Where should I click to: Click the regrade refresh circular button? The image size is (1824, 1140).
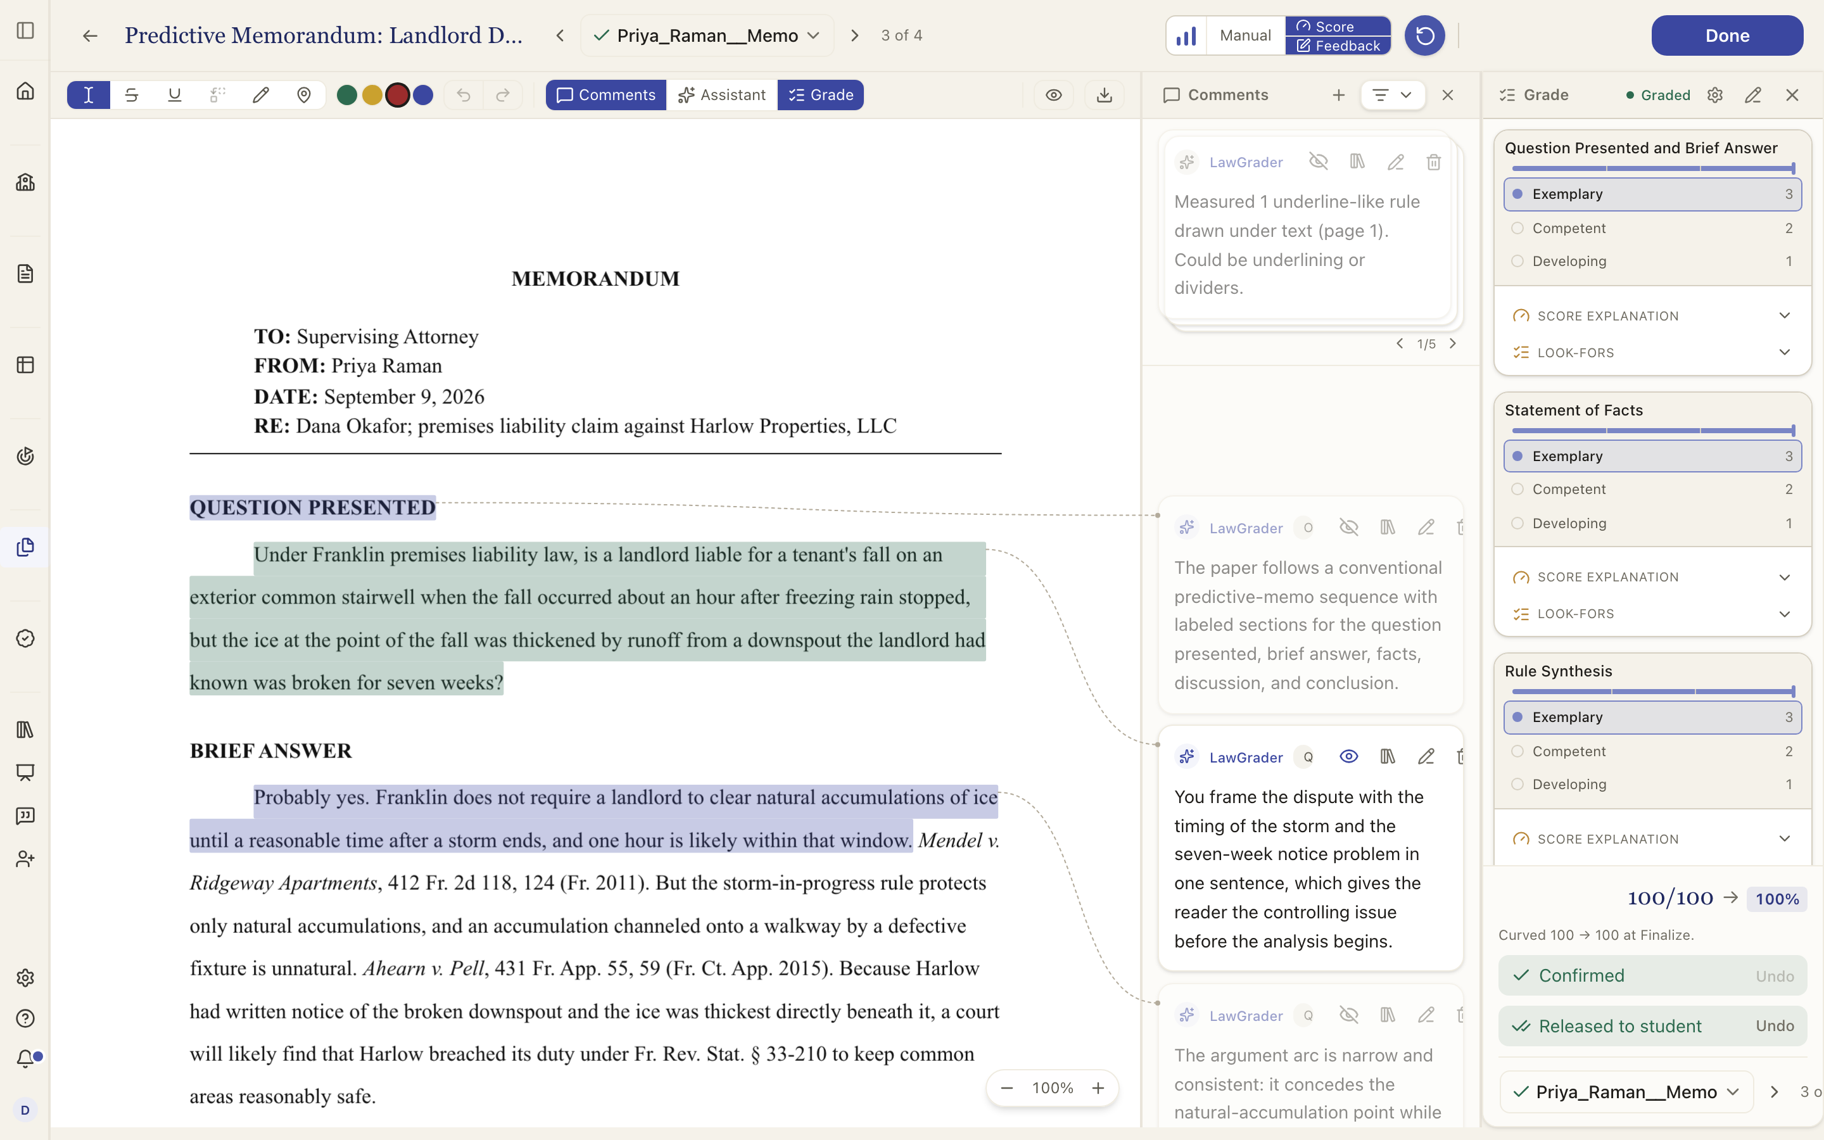point(1424,35)
